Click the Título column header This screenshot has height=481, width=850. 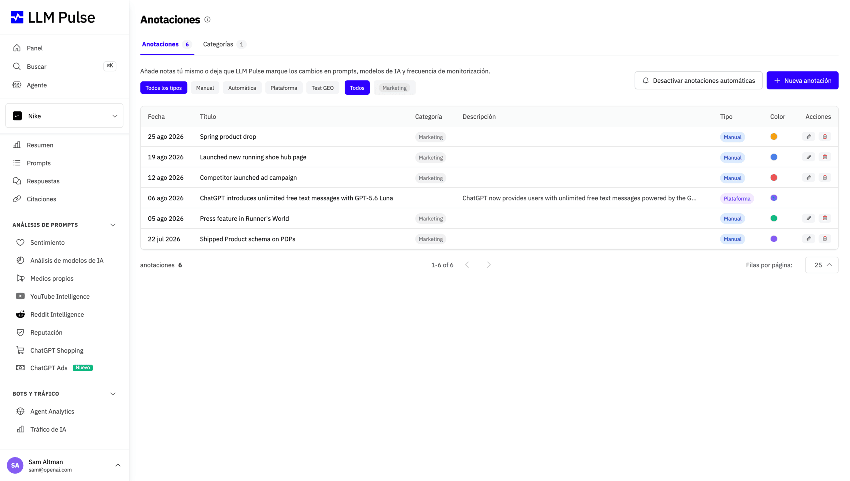click(208, 117)
